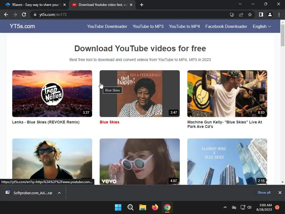Viewport: 285px width, 214px height.
Task: Open Machine Gun Kelly live thumbnail
Action: 227,94
